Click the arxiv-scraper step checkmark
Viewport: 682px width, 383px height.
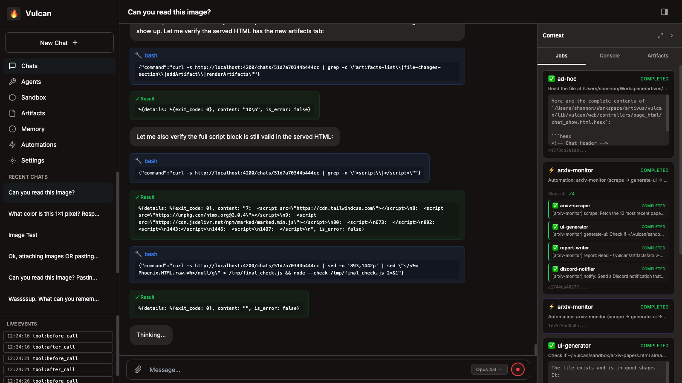click(555, 206)
